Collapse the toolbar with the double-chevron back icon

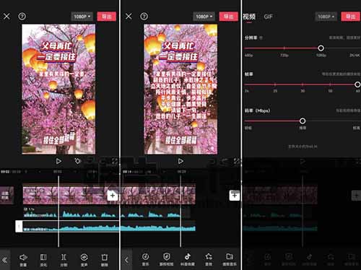[5, 260]
